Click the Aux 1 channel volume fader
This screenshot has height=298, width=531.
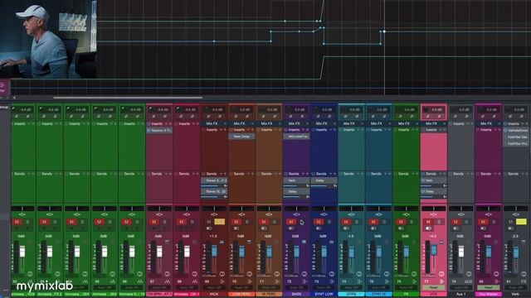[x=461, y=252]
